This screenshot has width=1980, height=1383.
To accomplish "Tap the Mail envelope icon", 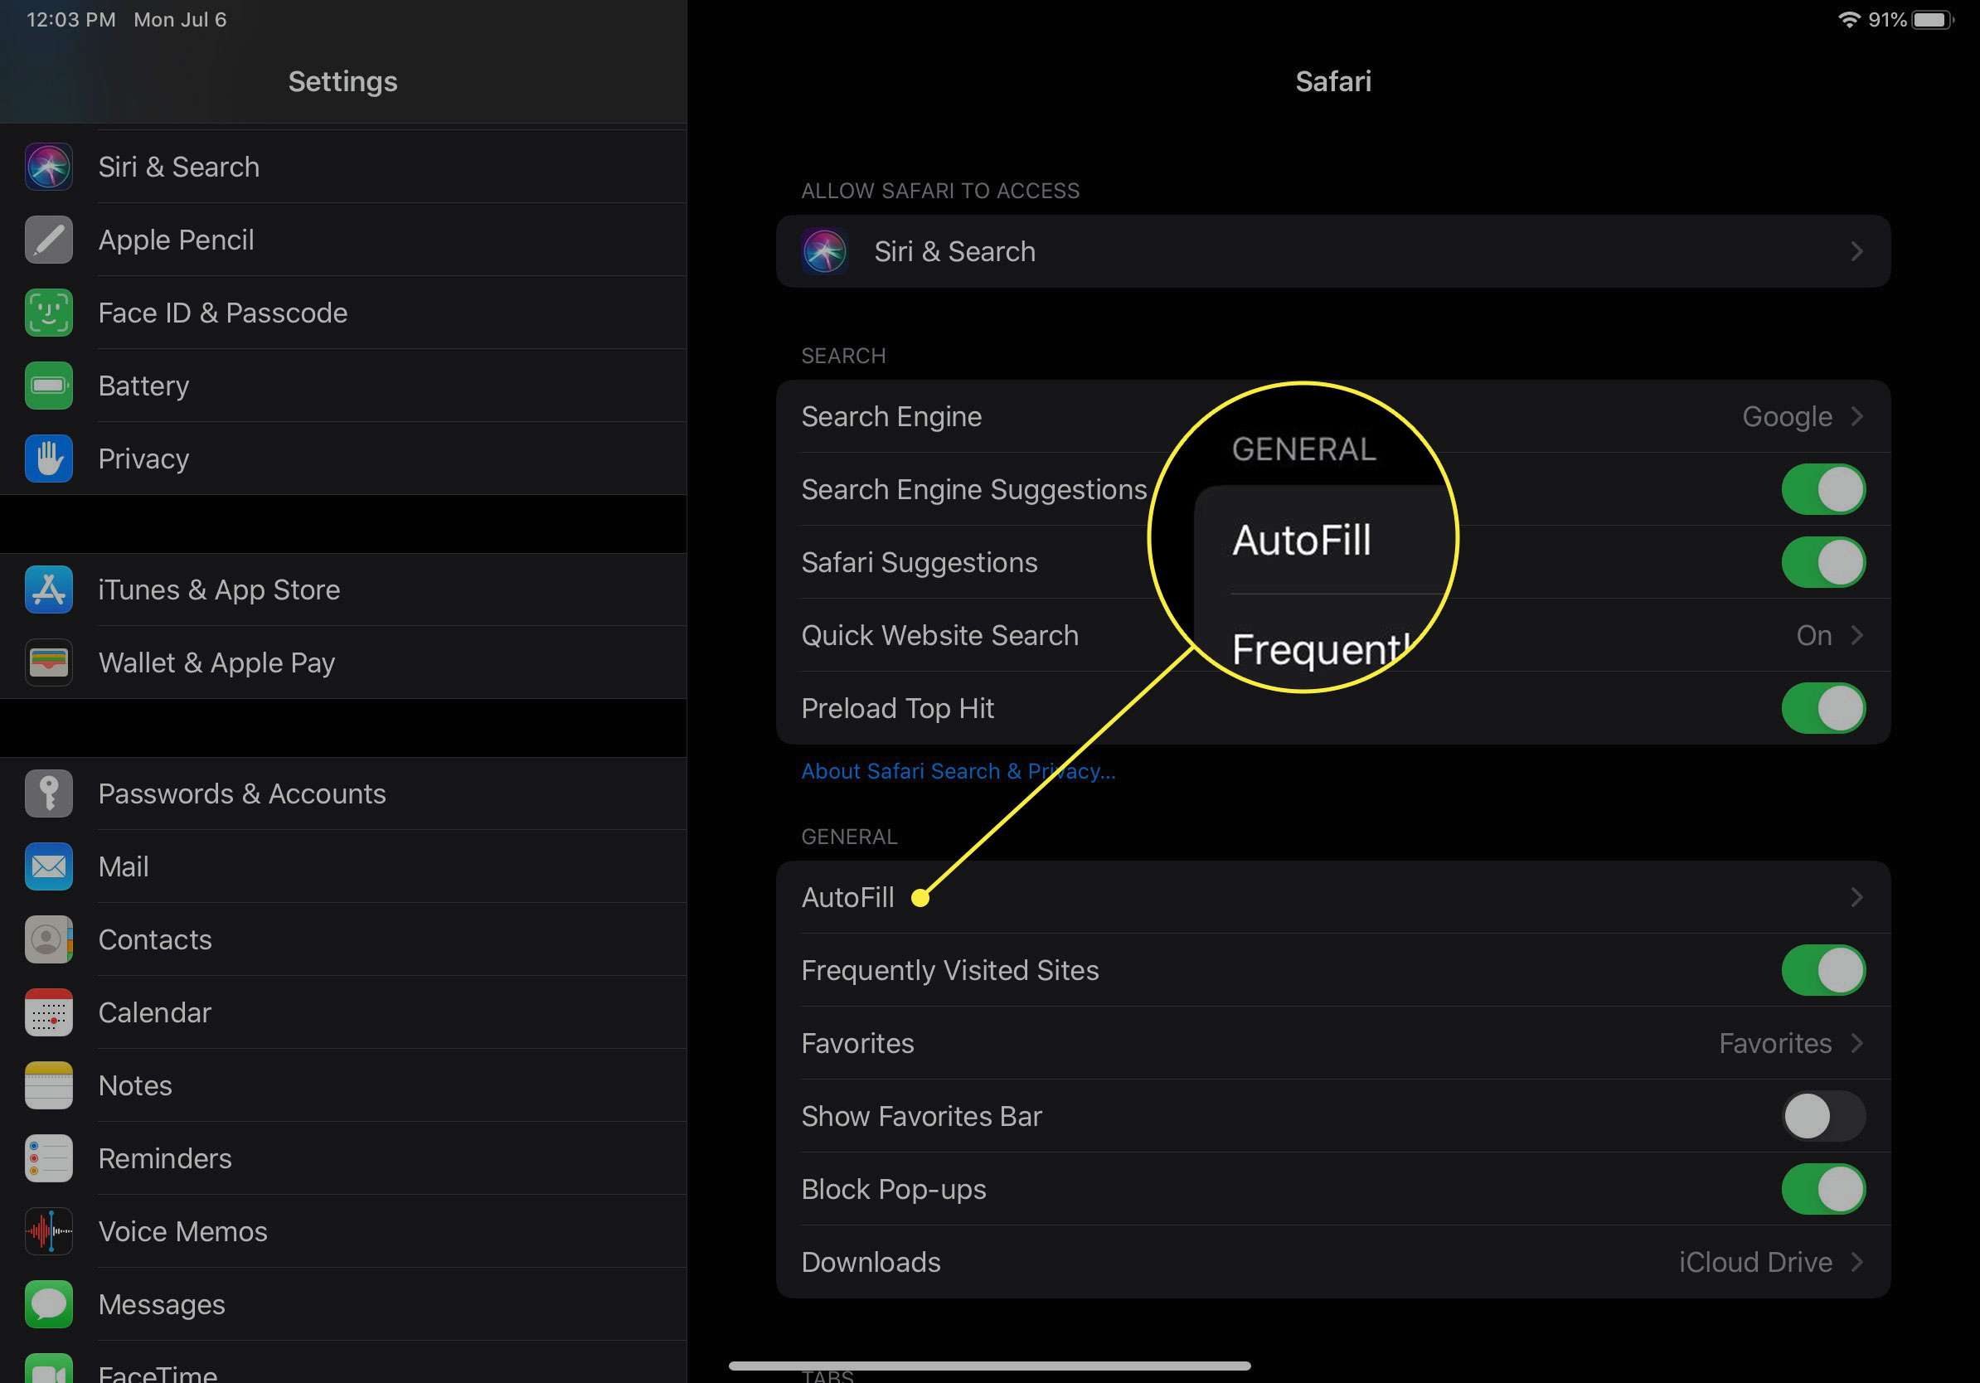I will (48, 866).
